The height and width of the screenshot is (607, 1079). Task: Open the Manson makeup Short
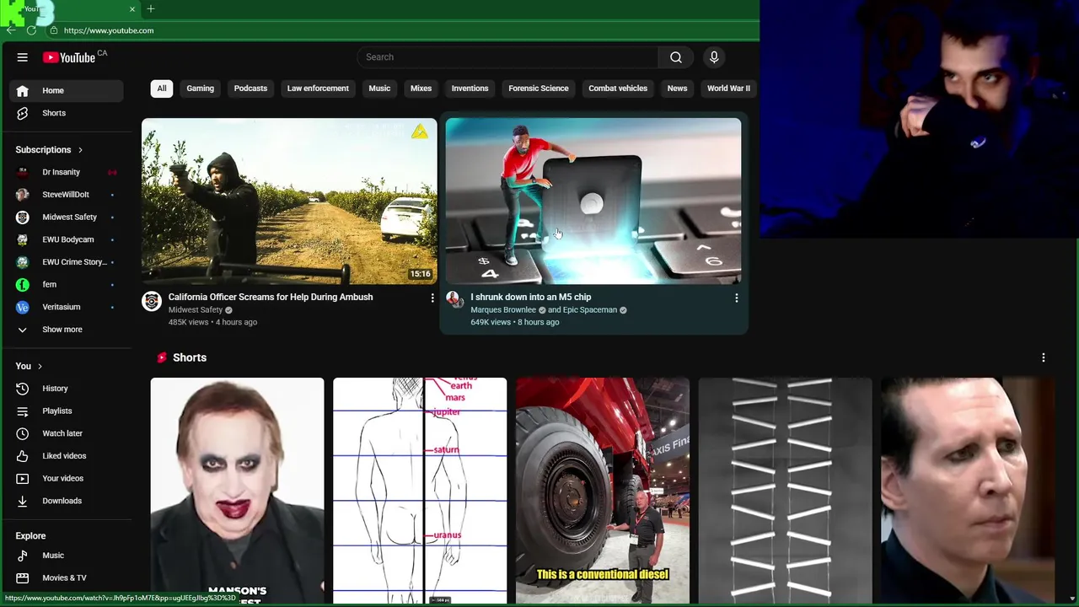pos(237,491)
